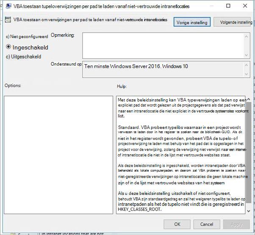Image resolution: width=255 pixels, height=235 pixels.
Task: Click the Ondersteund op label
Action: pos(67,64)
